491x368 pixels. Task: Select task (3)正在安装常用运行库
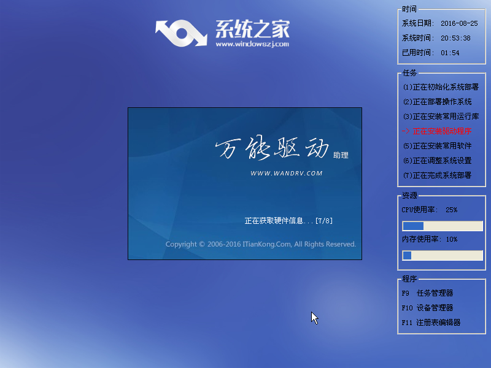(441, 117)
